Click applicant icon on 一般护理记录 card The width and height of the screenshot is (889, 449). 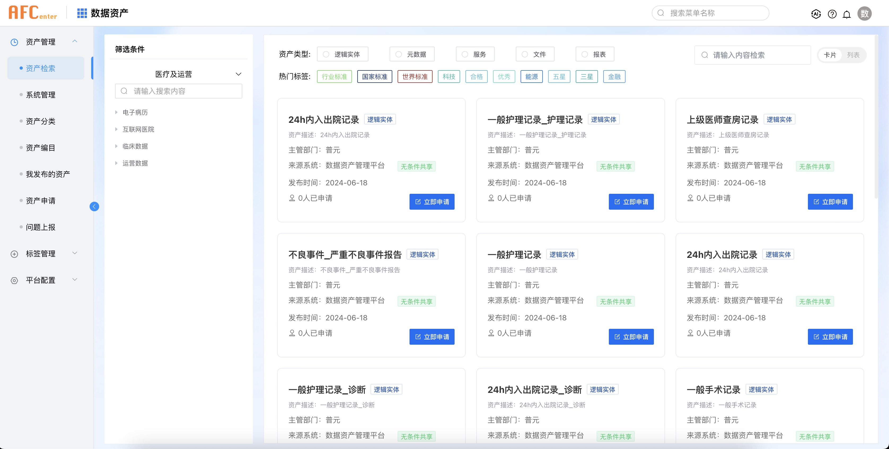(491, 333)
